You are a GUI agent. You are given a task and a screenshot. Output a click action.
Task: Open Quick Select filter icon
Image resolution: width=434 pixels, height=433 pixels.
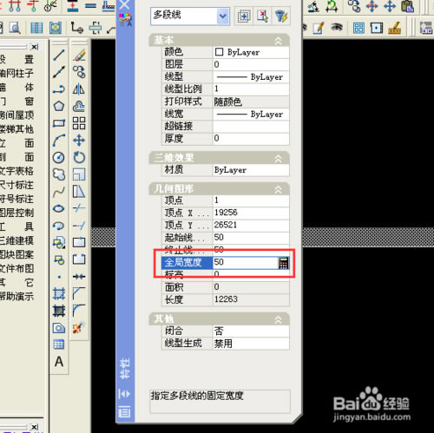280,16
